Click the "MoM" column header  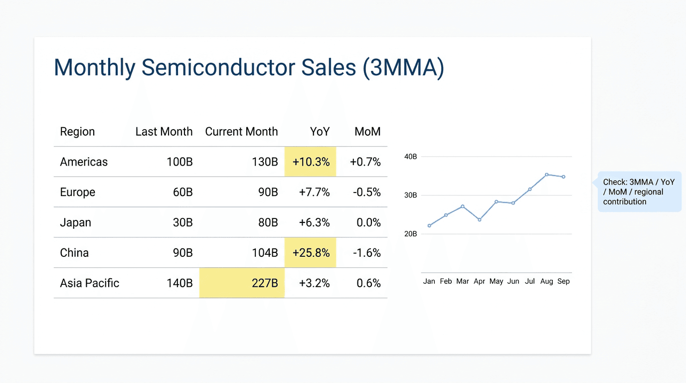tap(367, 132)
